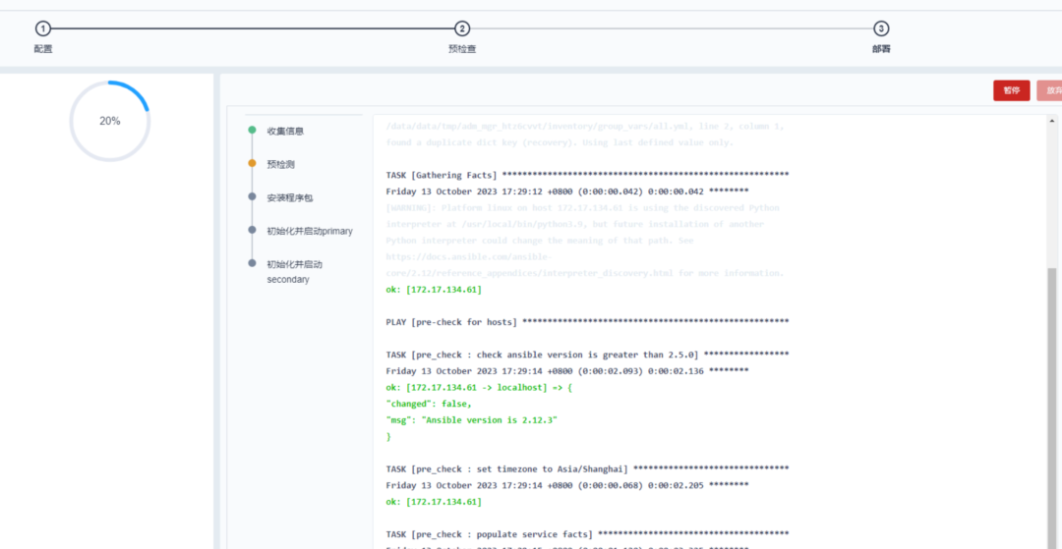Viewport: 1062px width, 549px height.
Task: Click the gray dot beside 初始化并启动 secondary
Action: (x=253, y=264)
